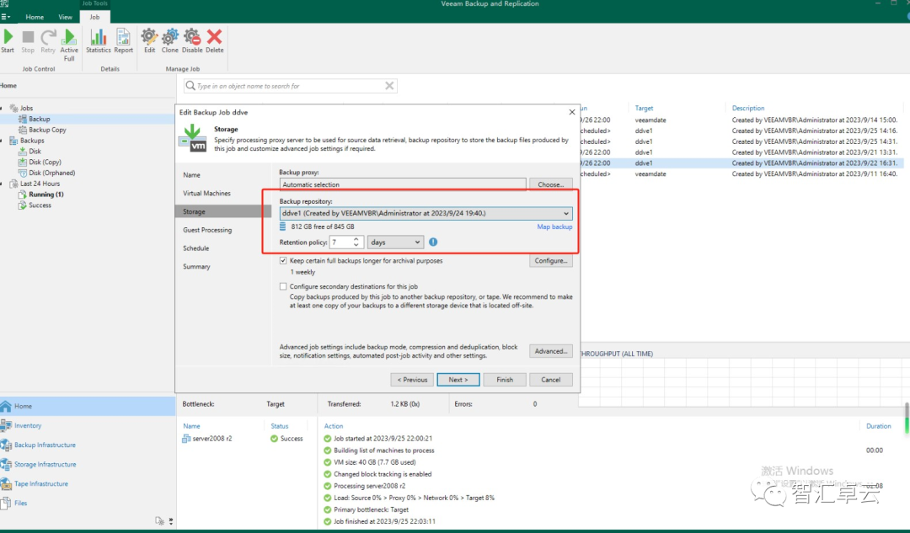Image resolution: width=910 pixels, height=533 pixels.
Task: Delete the selected job
Action: pyautogui.click(x=214, y=41)
